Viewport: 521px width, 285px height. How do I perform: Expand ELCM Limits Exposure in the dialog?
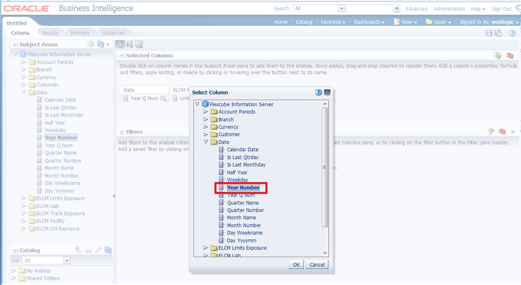pyautogui.click(x=206, y=248)
